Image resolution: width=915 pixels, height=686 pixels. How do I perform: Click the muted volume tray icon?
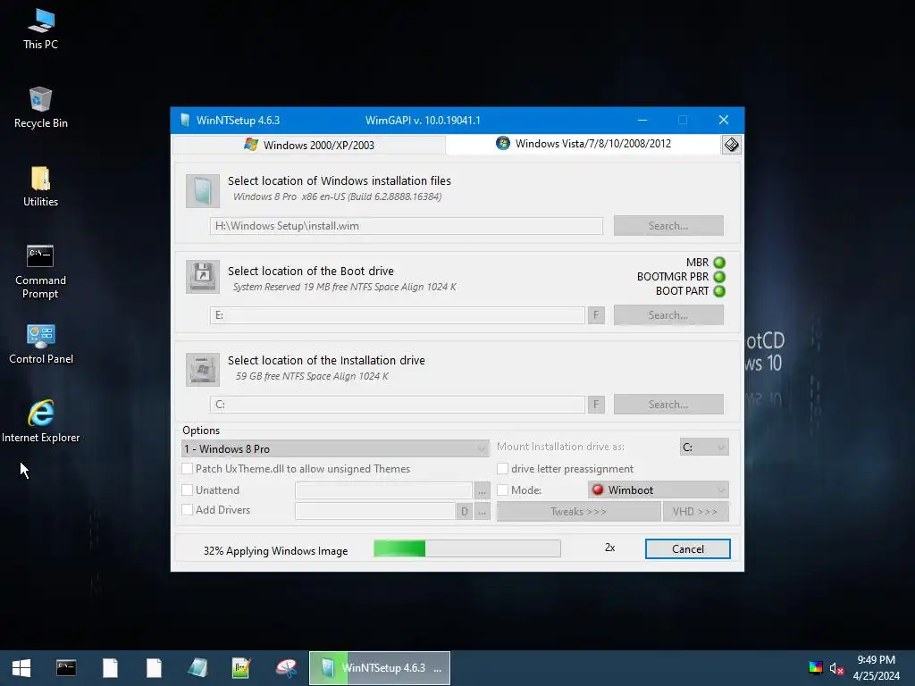[x=836, y=668]
